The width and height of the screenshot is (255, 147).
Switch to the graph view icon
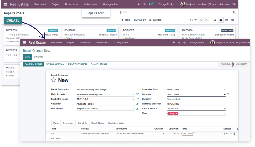coord(226,20)
